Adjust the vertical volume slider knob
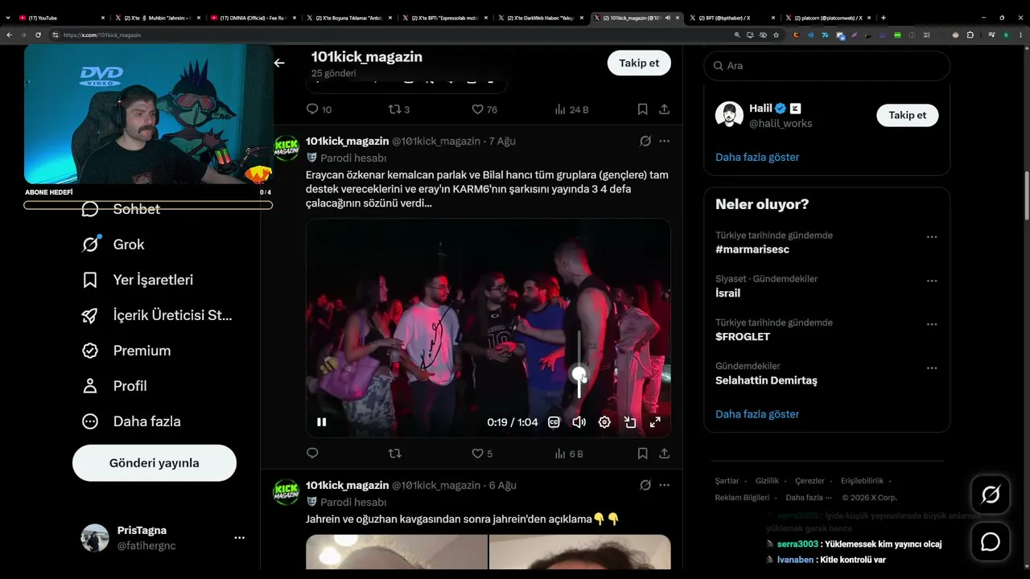1030x579 pixels. (x=579, y=374)
